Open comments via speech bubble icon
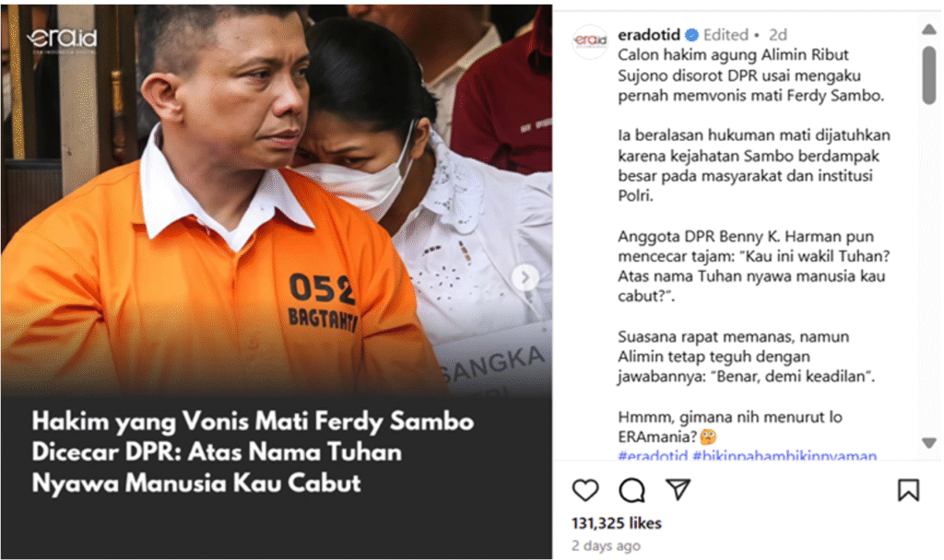944x560 pixels. tap(631, 490)
